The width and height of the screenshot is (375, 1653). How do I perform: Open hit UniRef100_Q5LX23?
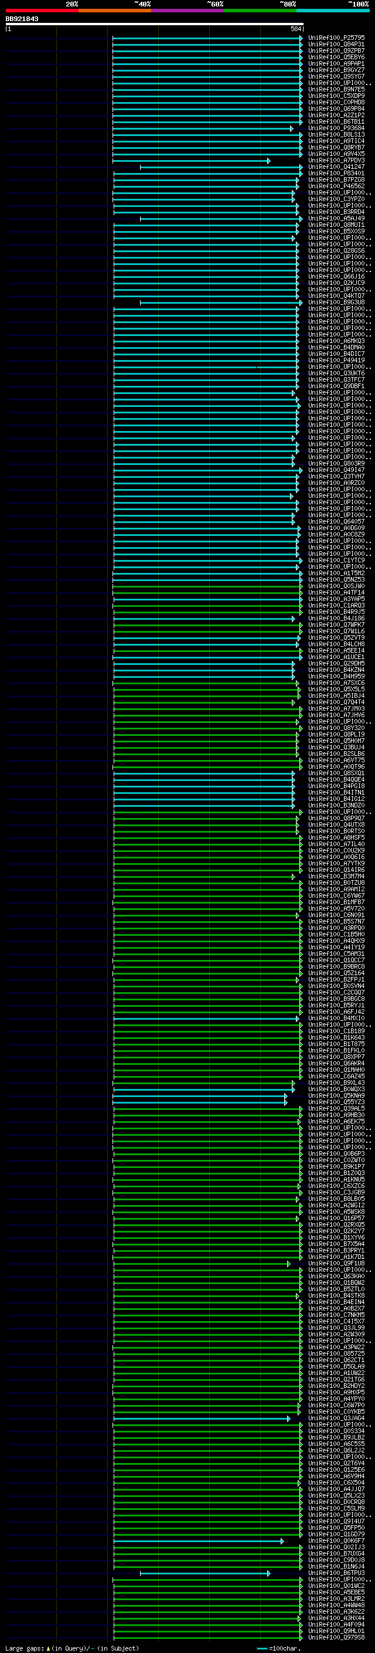336,1495
